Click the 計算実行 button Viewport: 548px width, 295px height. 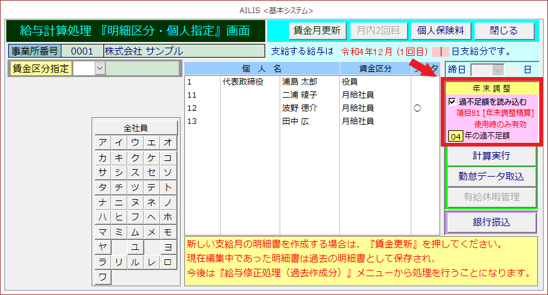pos(490,155)
